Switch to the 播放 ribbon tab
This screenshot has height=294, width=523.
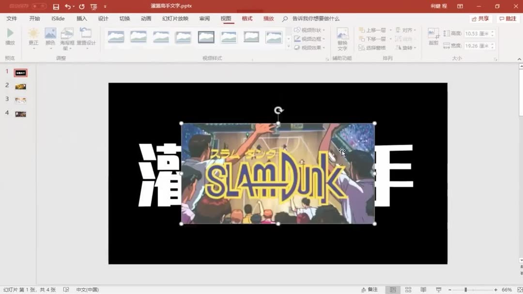269,18
